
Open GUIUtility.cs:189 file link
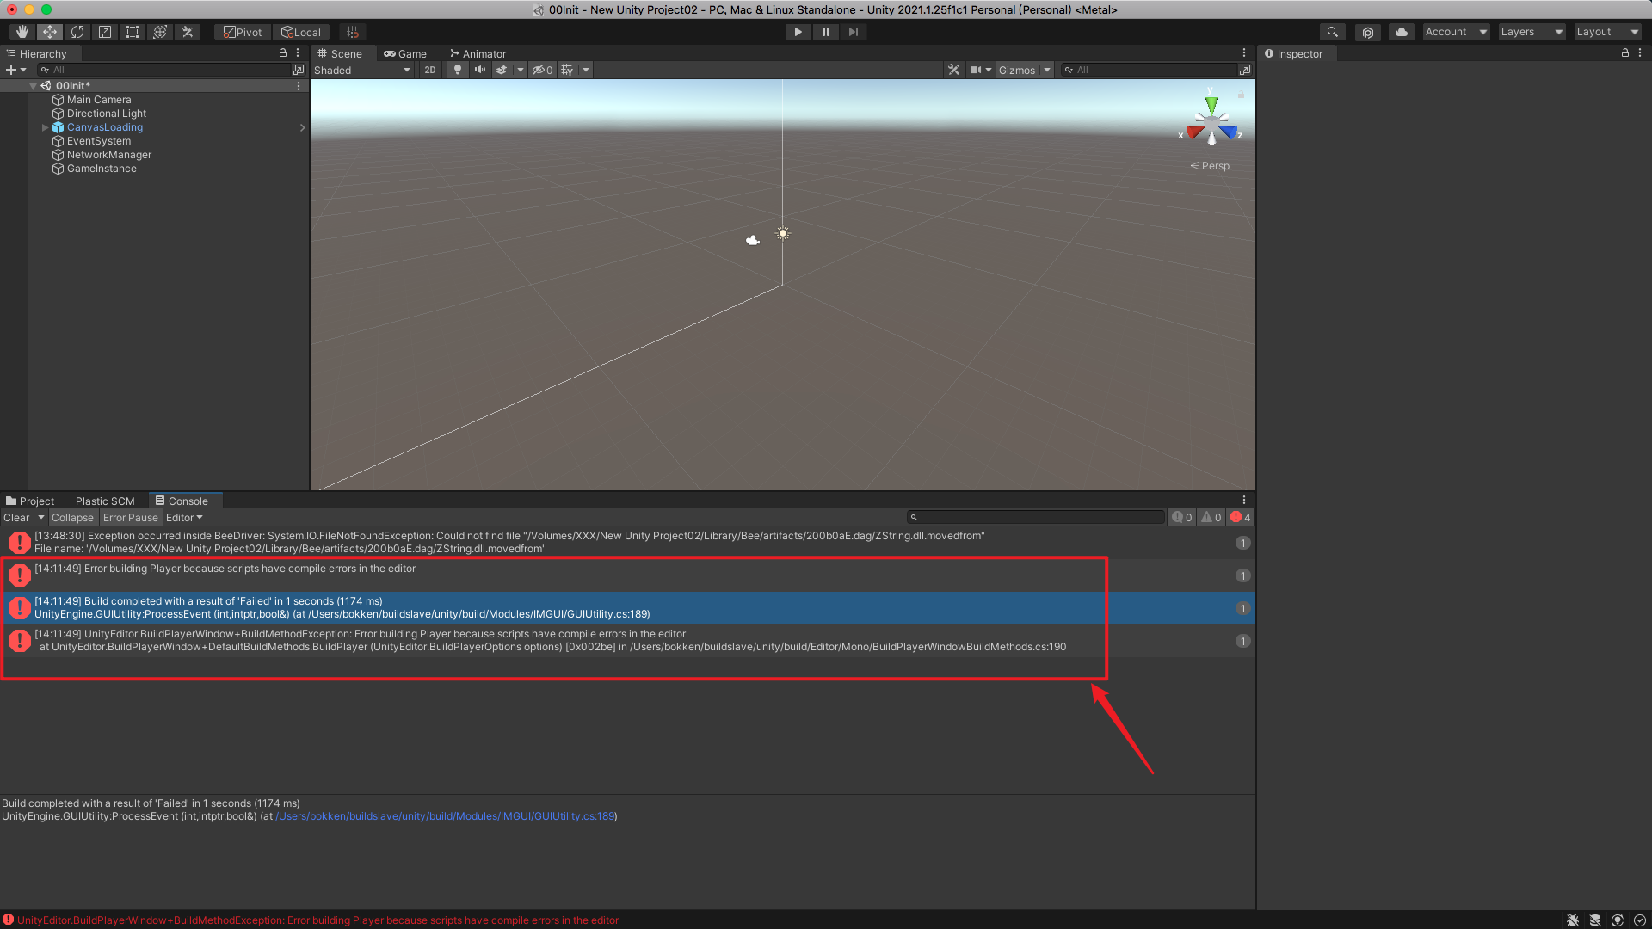(x=446, y=816)
